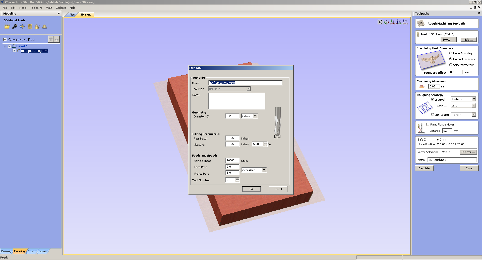Viewport: 482px width, 260px height.
Task: Adjust Tool Number spinner
Action: click(237, 180)
